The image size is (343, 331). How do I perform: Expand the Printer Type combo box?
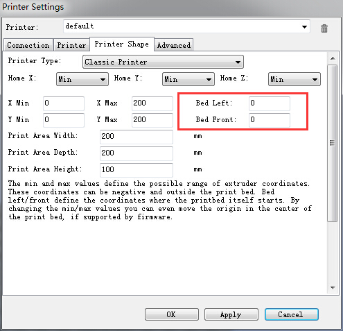click(x=163, y=62)
